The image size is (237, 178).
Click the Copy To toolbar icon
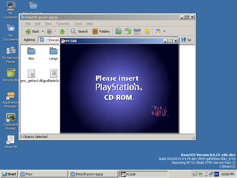[128, 31]
